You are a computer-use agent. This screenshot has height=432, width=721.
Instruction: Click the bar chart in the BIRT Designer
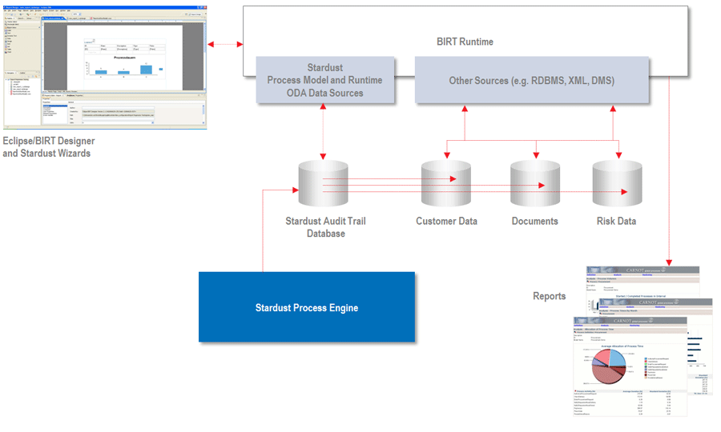(x=123, y=67)
